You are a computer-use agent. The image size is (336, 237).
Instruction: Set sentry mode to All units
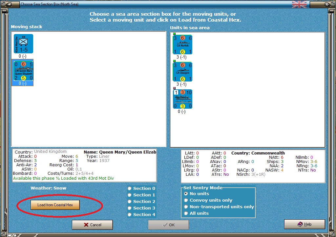(186, 213)
